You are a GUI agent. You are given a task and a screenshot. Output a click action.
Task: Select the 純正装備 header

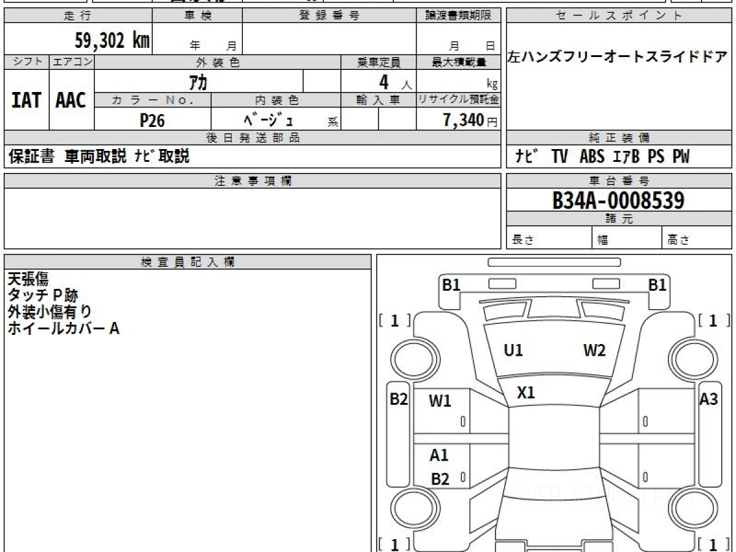(x=619, y=138)
